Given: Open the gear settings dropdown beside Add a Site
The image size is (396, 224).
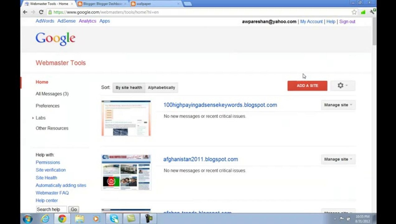Looking at the screenshot, I should pos(342,86).
